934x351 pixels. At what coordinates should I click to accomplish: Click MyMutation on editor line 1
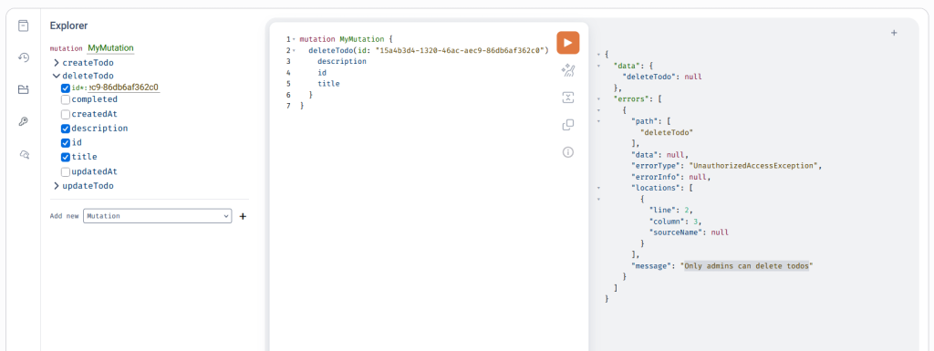361,39
